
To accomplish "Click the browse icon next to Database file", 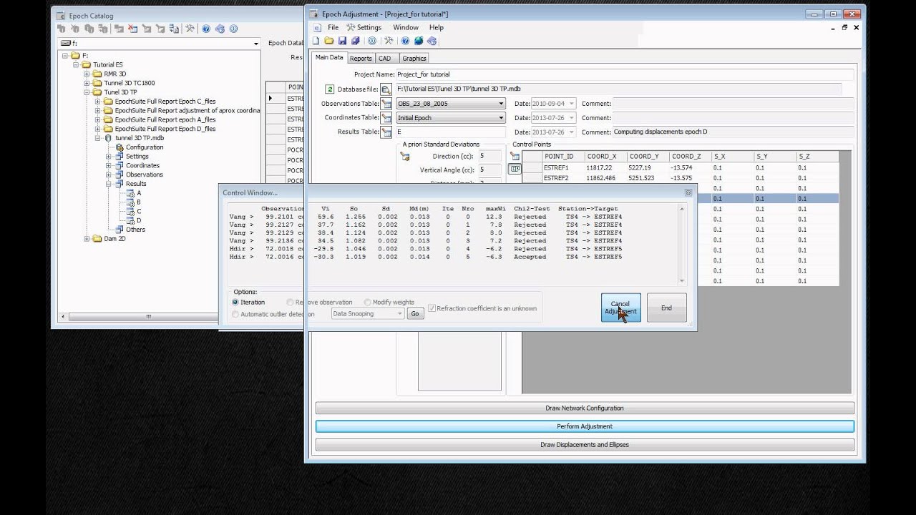I will (386, 89).
